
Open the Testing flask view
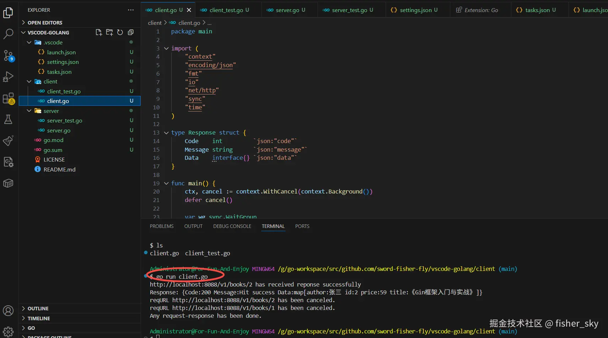click(8, 119)
